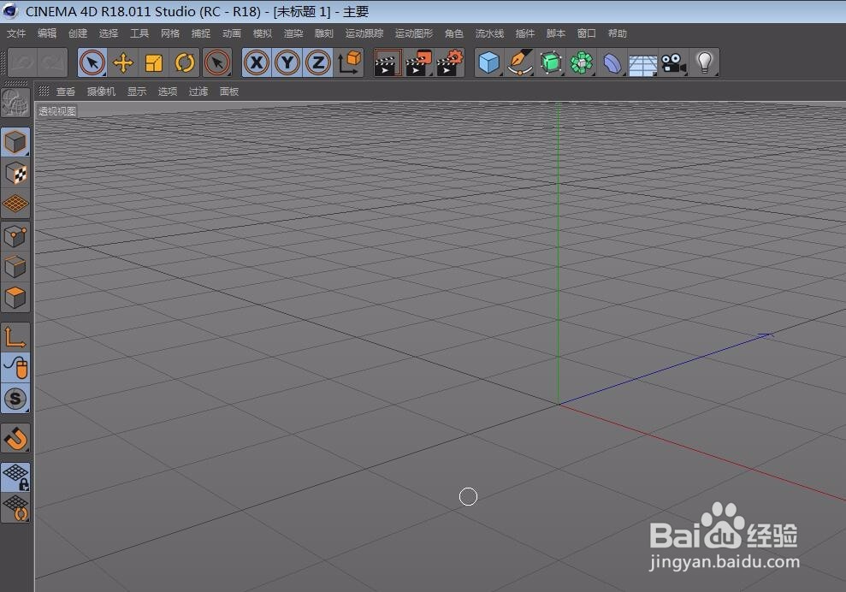846x592 pixels.
Task: Open viewport 面板 menu
Action: 229,92
